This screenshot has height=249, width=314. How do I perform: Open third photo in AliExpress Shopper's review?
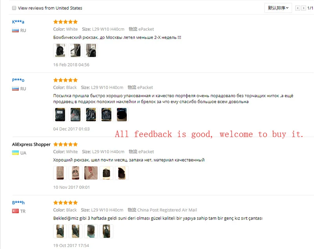click(91, 173)
